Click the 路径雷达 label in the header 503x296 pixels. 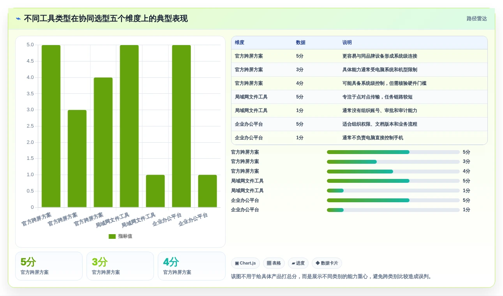(x=477, y=19)
